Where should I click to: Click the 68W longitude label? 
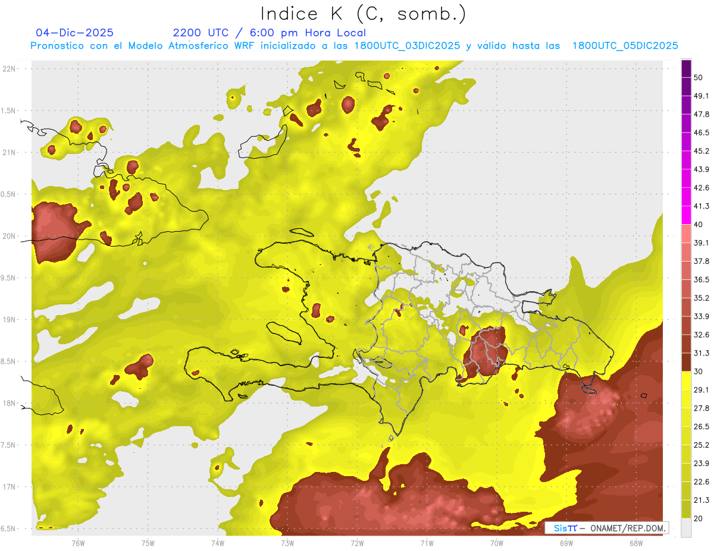635,543
